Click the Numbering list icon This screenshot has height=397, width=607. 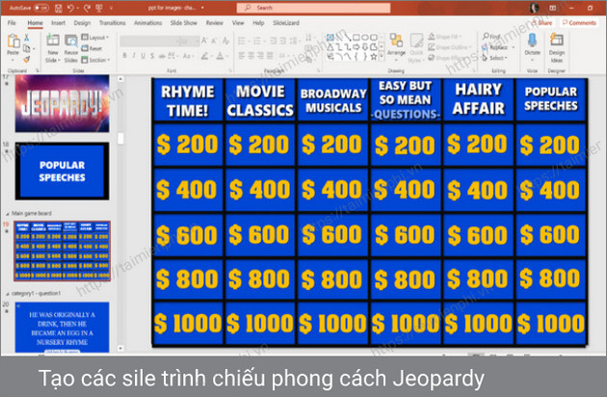257,40
